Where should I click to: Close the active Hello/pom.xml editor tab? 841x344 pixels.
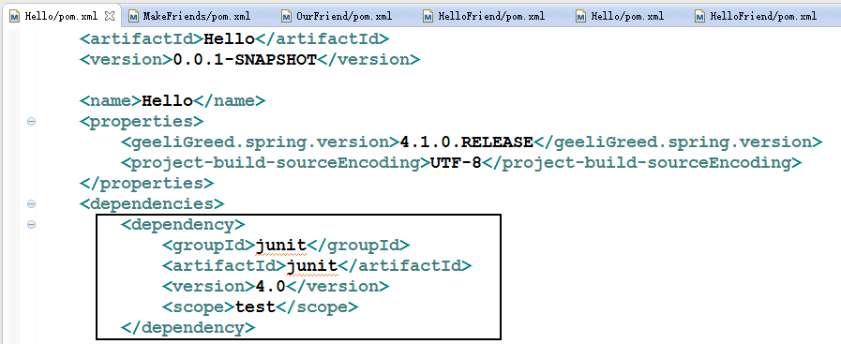(x=110, y=16)
